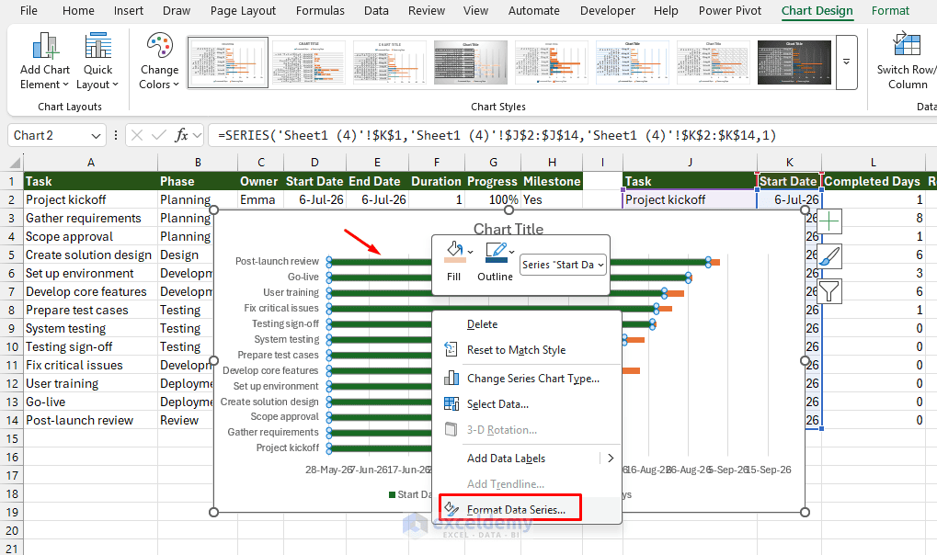Select column A header

tap(90, 163)
